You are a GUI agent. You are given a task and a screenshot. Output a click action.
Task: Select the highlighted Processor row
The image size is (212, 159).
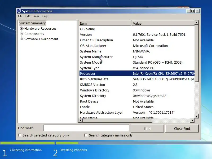point(137,74)
